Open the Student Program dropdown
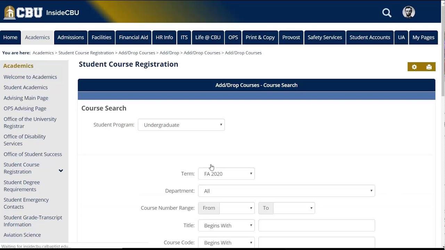This screenshot has width=445, height=250. coord(181,125)
